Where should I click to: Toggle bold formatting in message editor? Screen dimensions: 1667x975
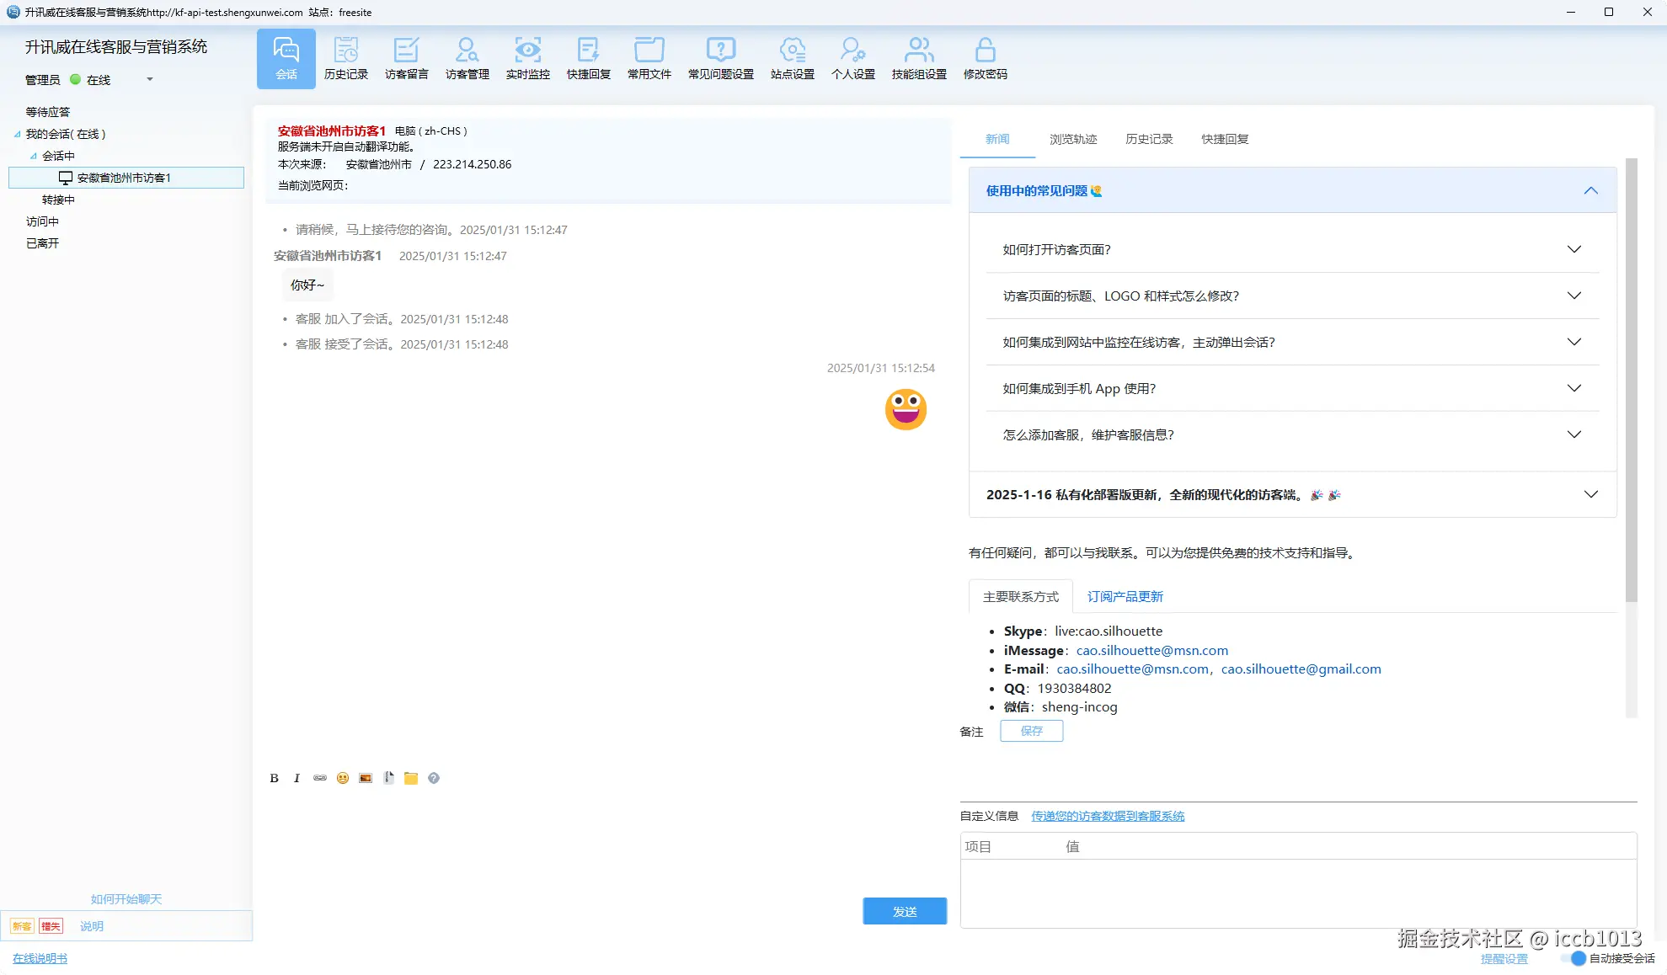click(x=274, y=778)
